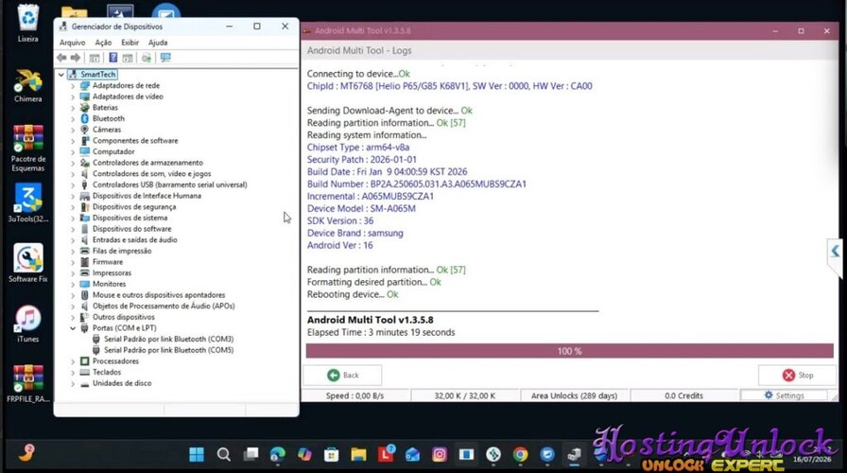Open the Pacotre de Esquemas archive icon
Viewport: 847px width, 473px height.
28,149
